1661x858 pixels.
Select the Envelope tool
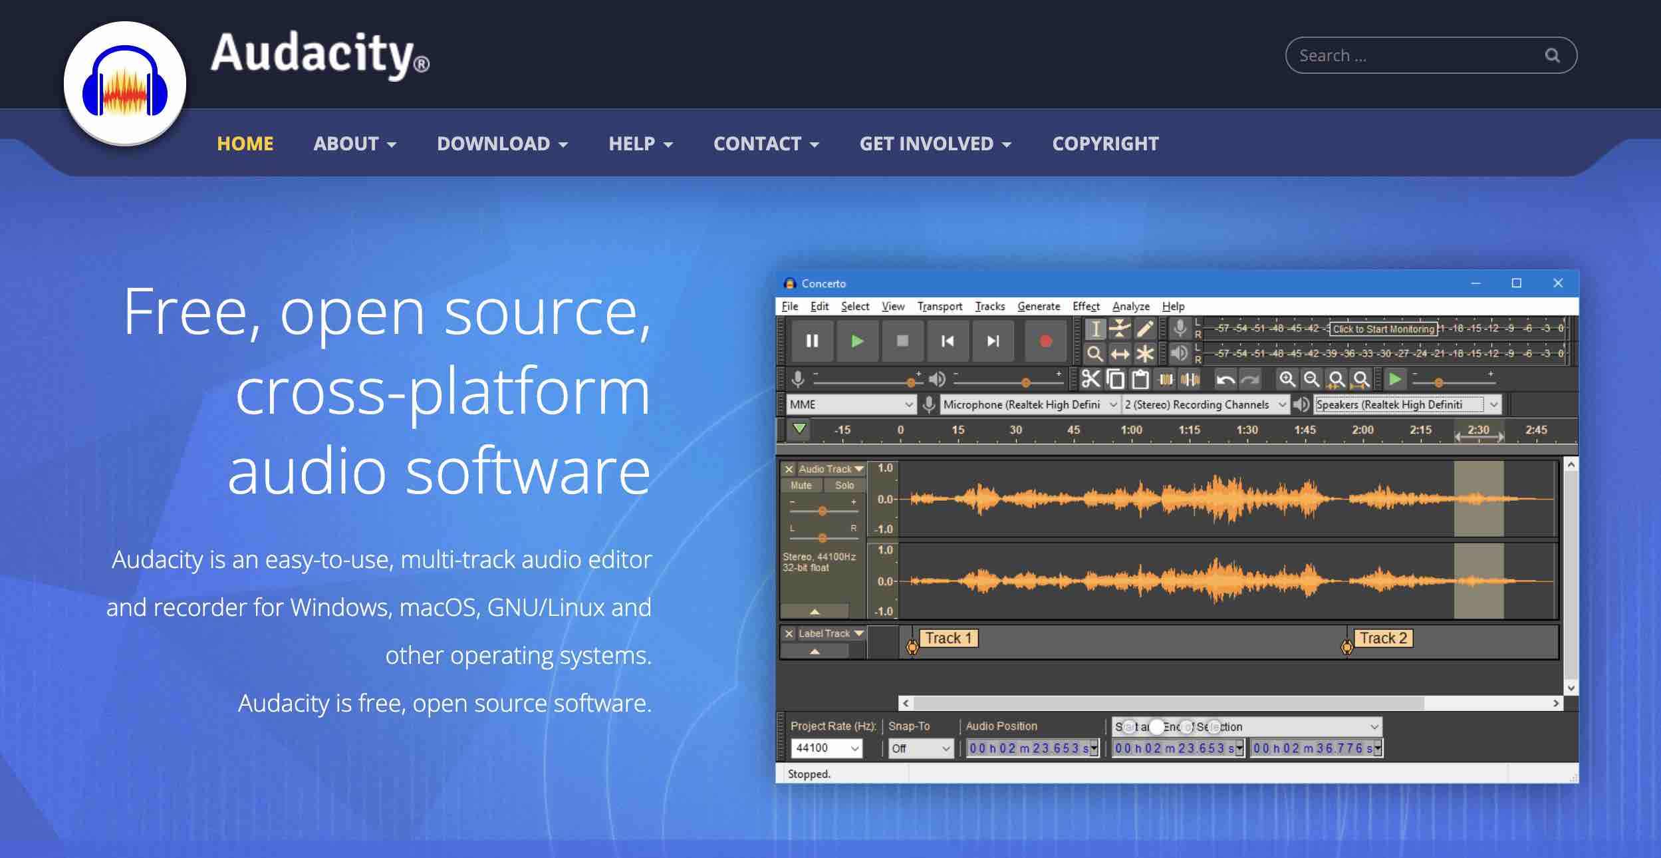click(x=1119, y=329)
